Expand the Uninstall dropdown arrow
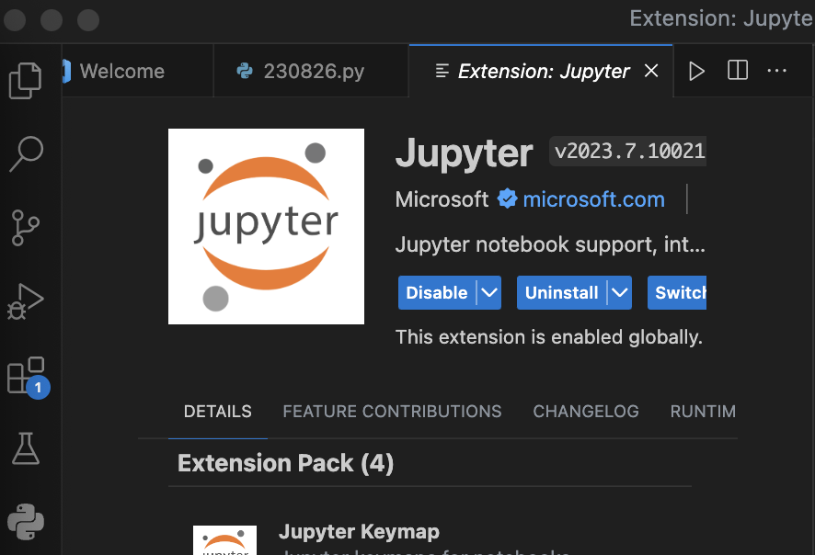815x555 pixels. pos(620,293)
